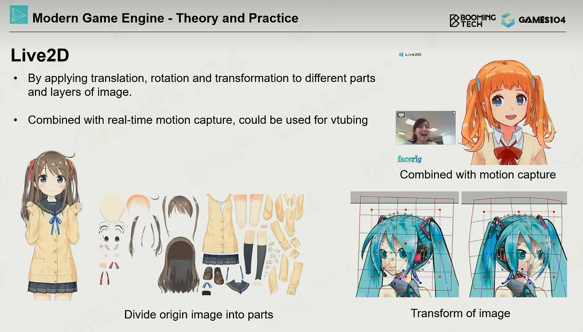Select the right mesh-deform character image
The width and height of the screenshot is (583, 332).
pyautogui.click(x=514, y=244)
